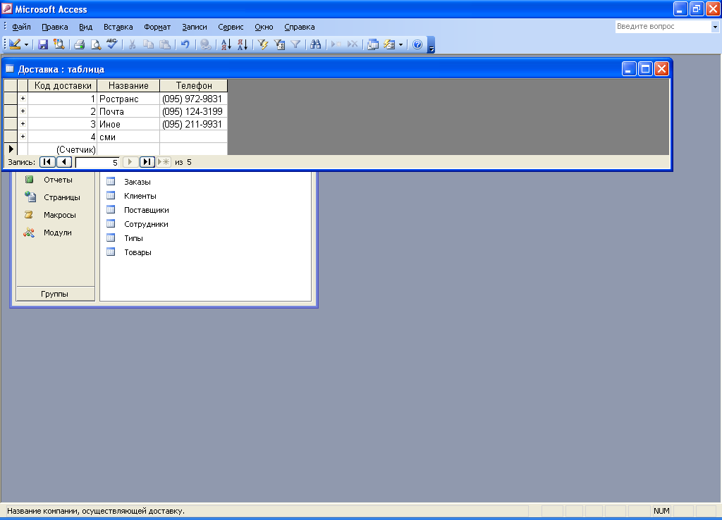The height and width of the screenshot is (520, 722).
Task: Open the Сервис menu
Action: click(231, 27)
